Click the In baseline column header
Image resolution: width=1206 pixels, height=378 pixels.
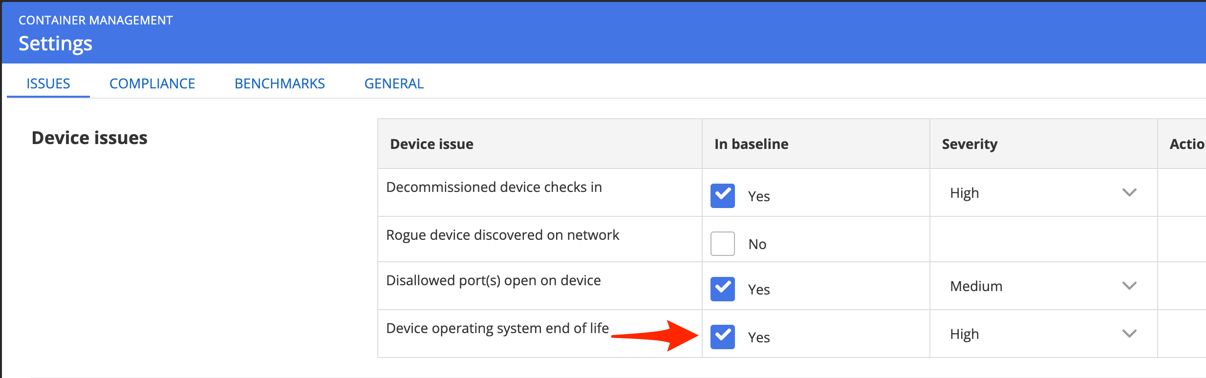[x=751, y=144]
